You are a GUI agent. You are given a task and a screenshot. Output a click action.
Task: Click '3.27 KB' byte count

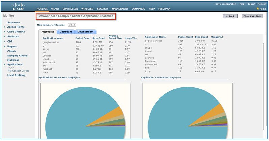(97, 69)
